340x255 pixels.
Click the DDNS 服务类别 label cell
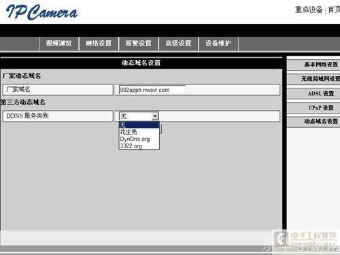[58, 116]
